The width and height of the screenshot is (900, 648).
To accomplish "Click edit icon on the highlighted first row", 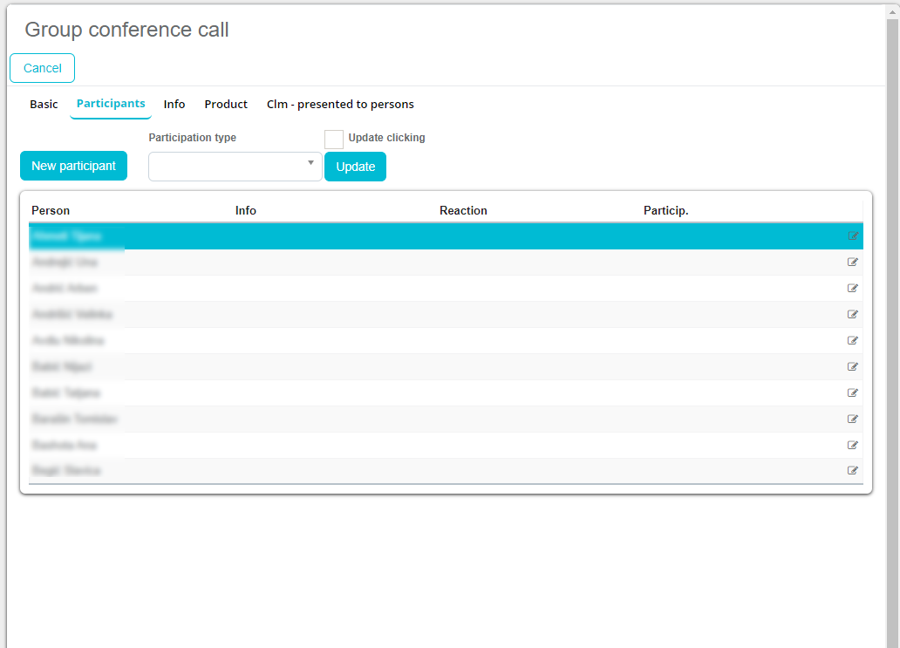I will point(853,236).
